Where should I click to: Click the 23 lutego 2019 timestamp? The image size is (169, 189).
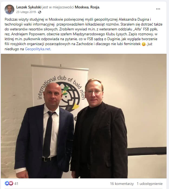pyautogui.click(x=26, y=12)
